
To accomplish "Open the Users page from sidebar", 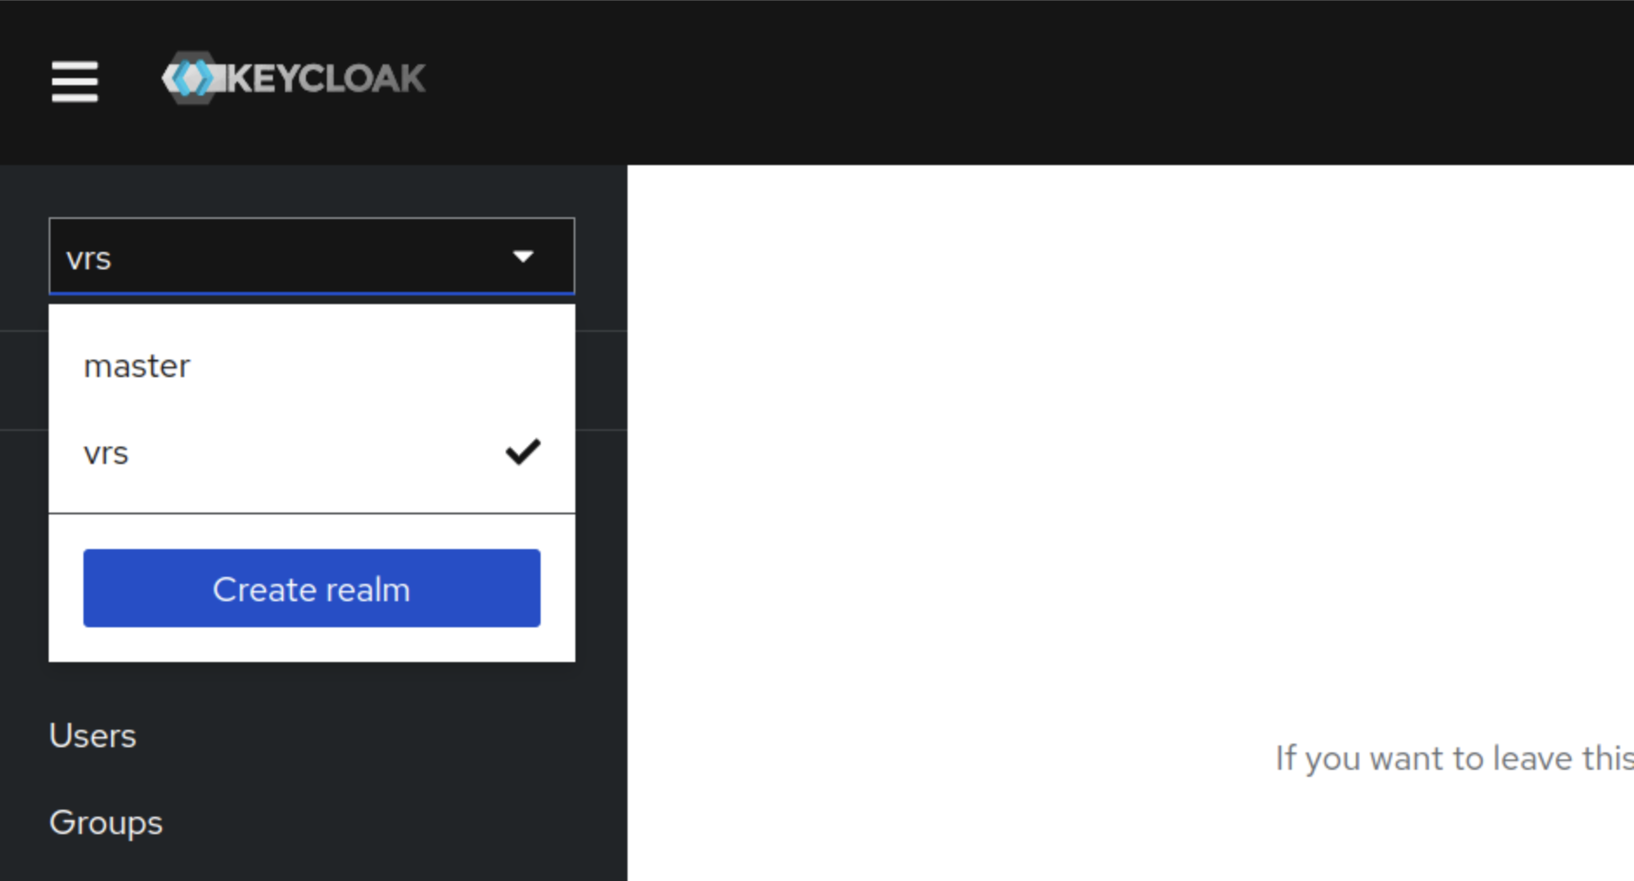I will [x=93, y=736].
